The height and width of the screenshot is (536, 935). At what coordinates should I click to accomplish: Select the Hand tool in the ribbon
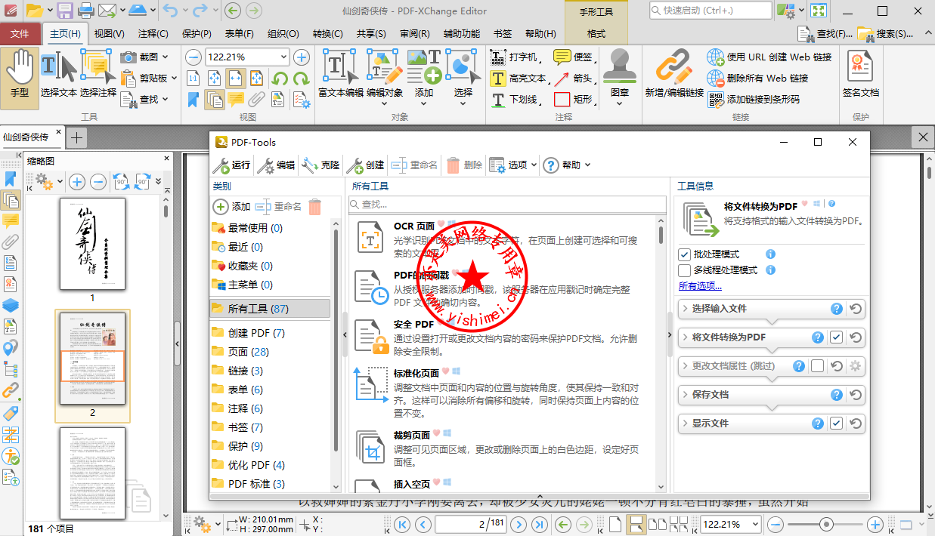20,74
